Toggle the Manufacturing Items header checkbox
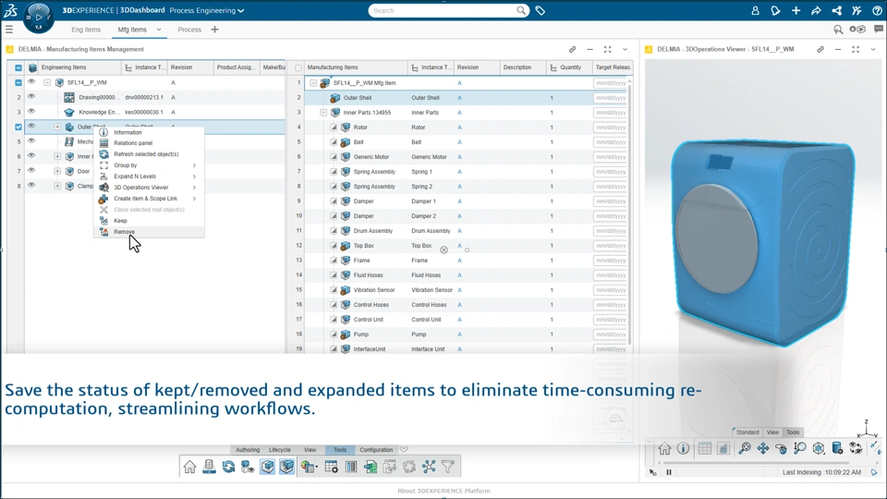Screen dimensions: 887x499 click(x=298, y=67)
